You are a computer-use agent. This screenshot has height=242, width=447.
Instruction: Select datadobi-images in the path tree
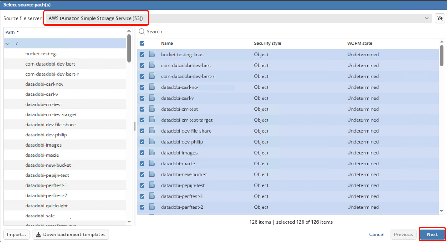point(44,145)
